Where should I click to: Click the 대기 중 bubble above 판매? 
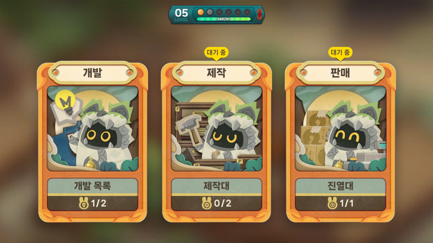340,53
